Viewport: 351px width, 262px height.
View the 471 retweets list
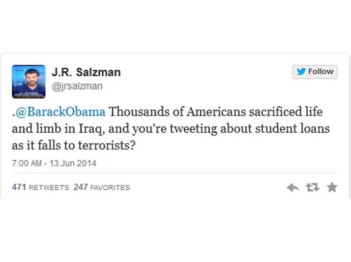(x=41, y=187)
